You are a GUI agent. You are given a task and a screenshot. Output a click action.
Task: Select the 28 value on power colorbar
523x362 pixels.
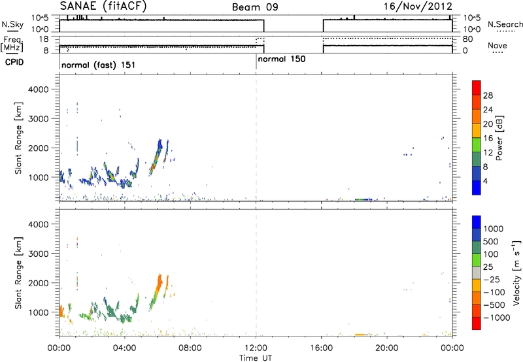pyautogui.click(x=488, y=95)
